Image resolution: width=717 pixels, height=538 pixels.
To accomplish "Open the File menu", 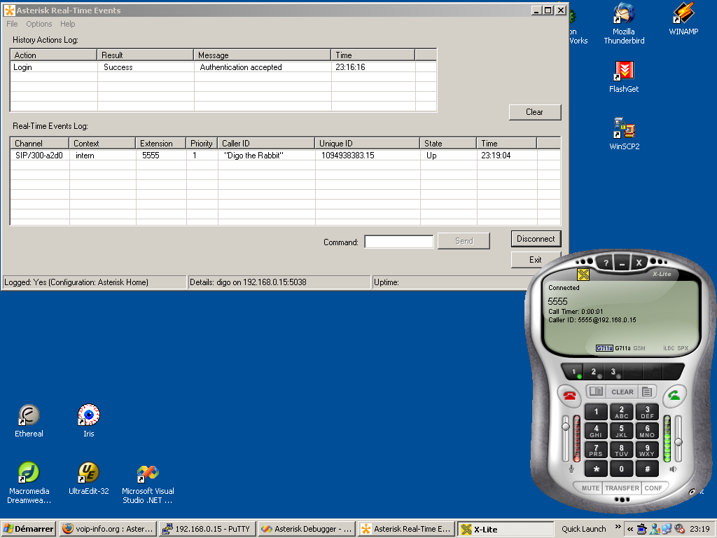I will click(x=12, y=24).
